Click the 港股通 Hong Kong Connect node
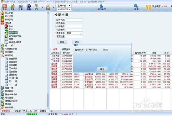This screenshot has height=116, width=172. click(x=8, y=23)
